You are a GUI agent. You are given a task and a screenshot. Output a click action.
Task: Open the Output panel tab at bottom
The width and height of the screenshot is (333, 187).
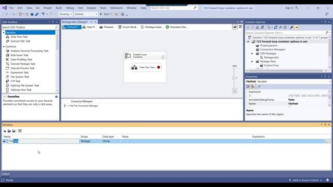[x=5, y=174]
